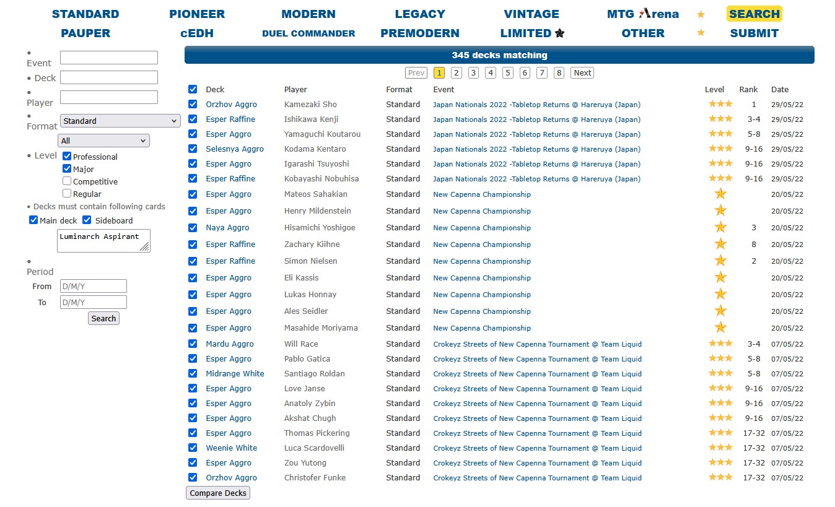The width and height of the screenshot is (835, 507).
Task: Open the Weenie White deck link
Action: click(232, 448)
